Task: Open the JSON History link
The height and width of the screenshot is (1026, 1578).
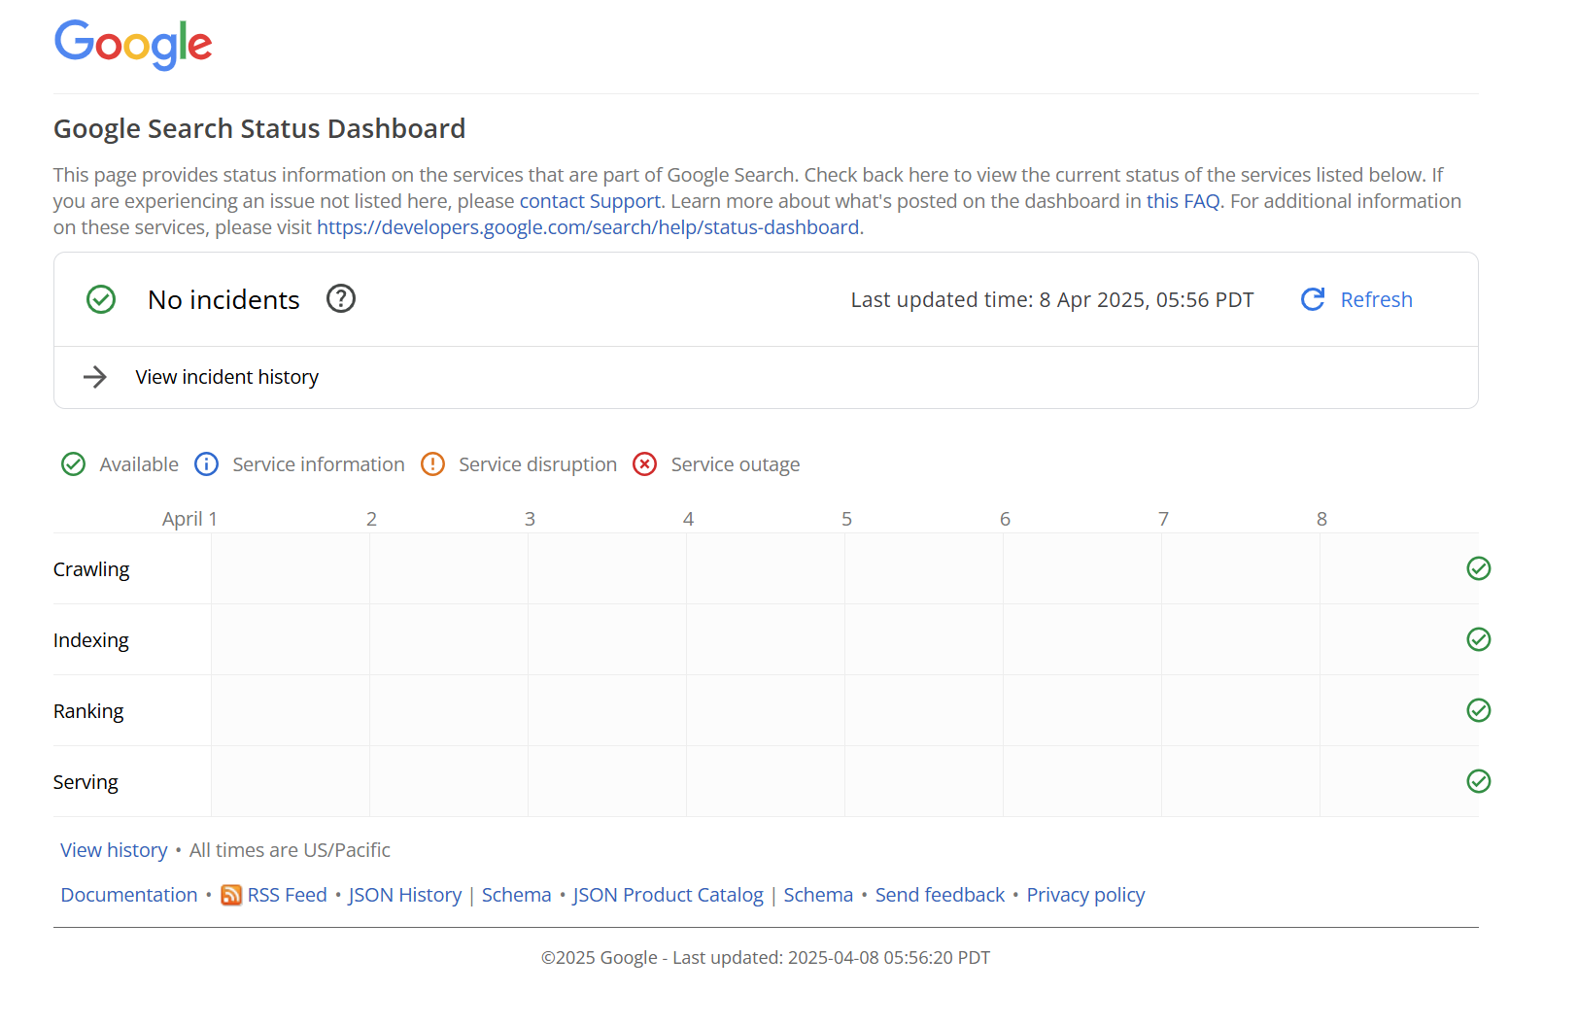Action: click(405, 895)
